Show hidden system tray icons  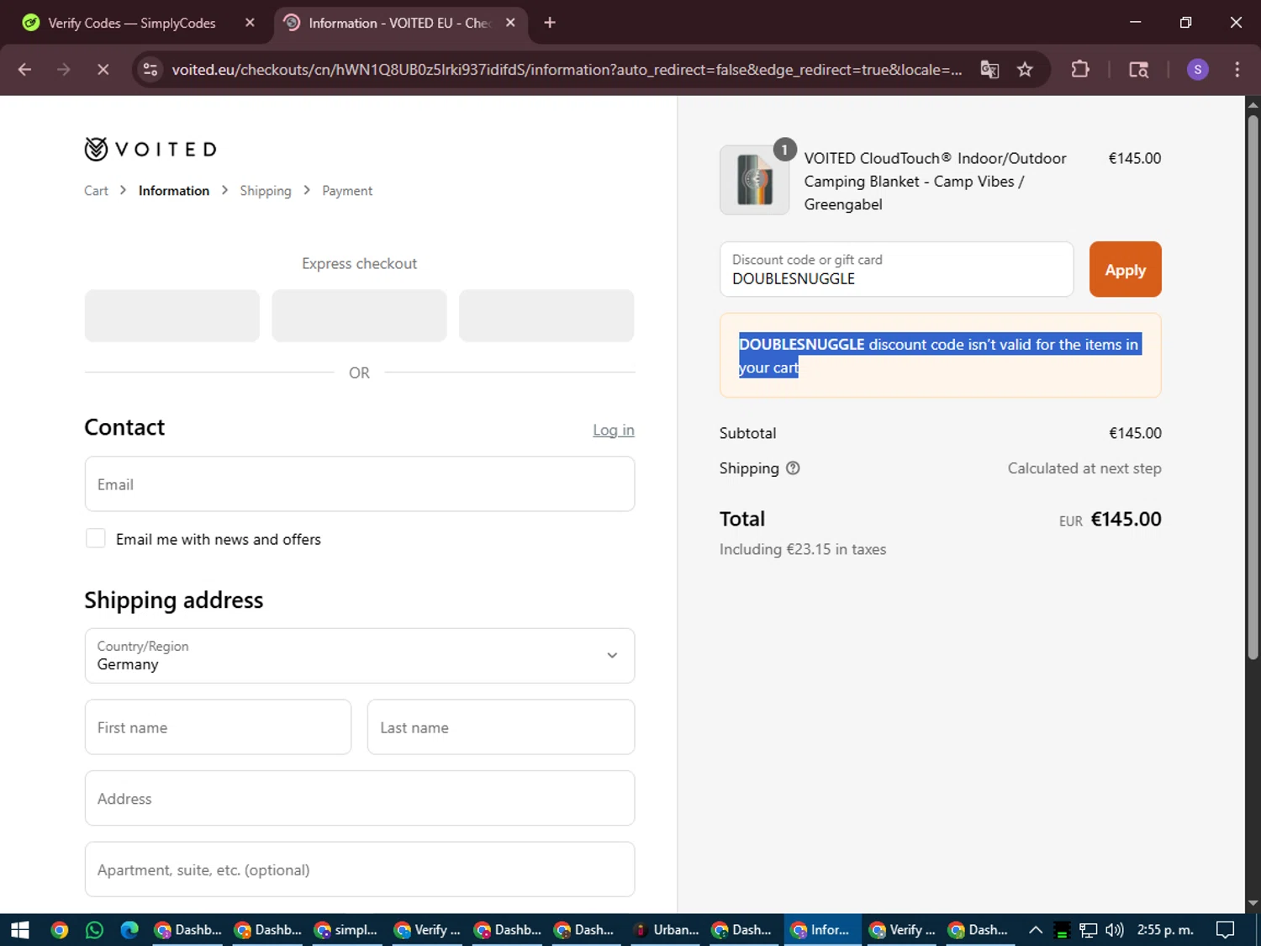click(x=1036, y=930)
